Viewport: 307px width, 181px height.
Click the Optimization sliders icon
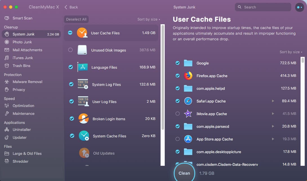(x=7, y=106)
